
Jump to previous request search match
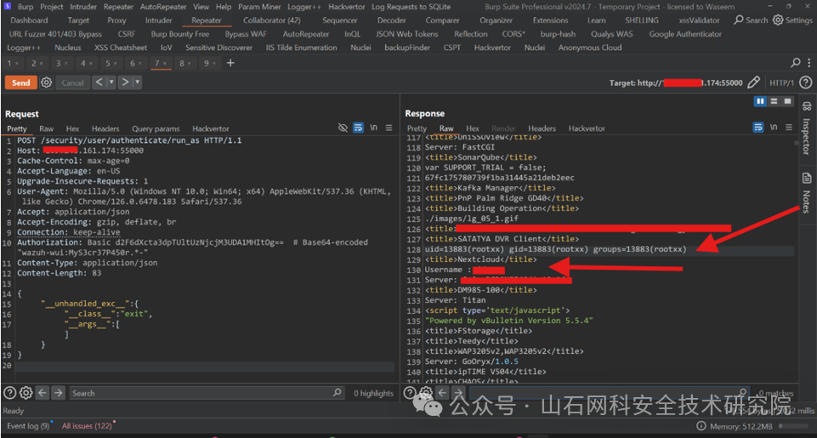coord(43,393)
